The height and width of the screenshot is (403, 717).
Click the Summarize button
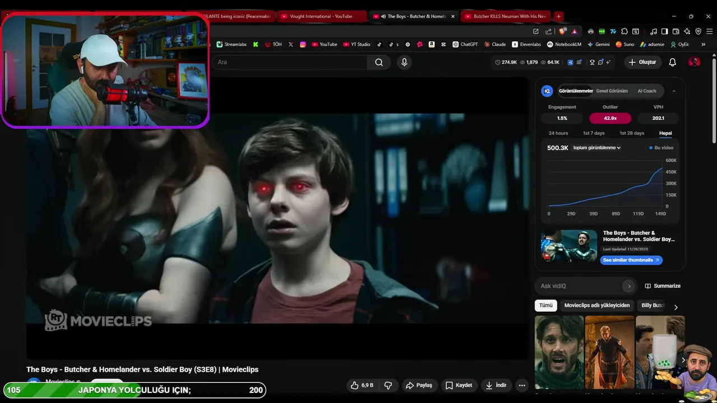[663, 286]
